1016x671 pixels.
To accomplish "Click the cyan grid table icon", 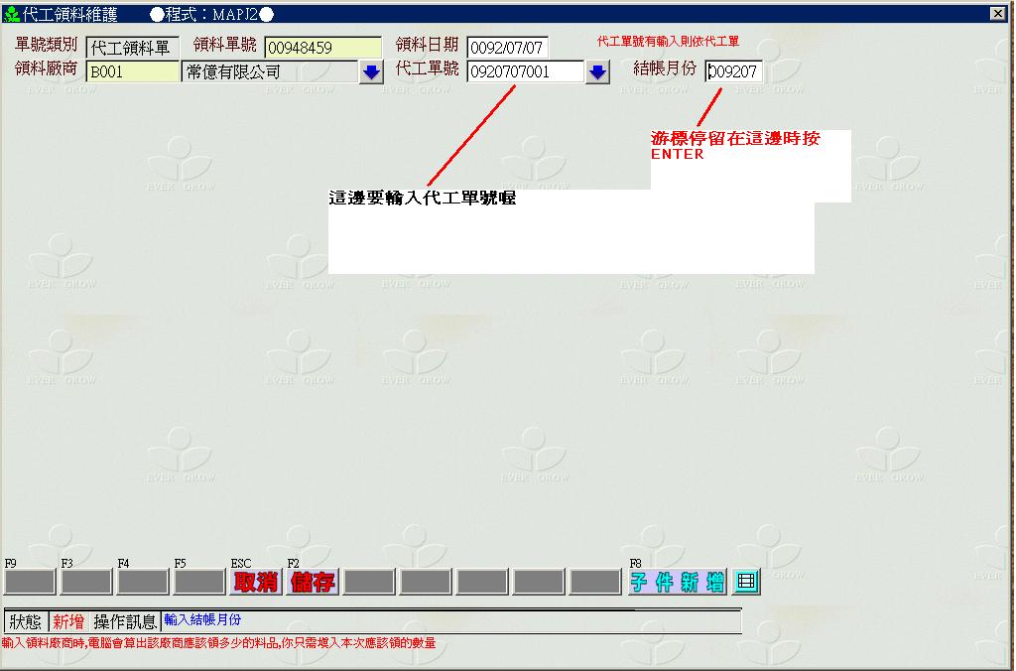I will point(746,583).
